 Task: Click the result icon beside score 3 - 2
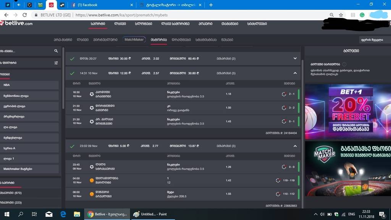[x=284, y=108]
